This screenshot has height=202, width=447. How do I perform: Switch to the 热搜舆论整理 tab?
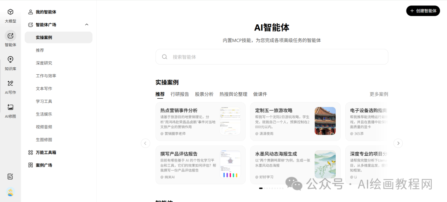[233, 94]
